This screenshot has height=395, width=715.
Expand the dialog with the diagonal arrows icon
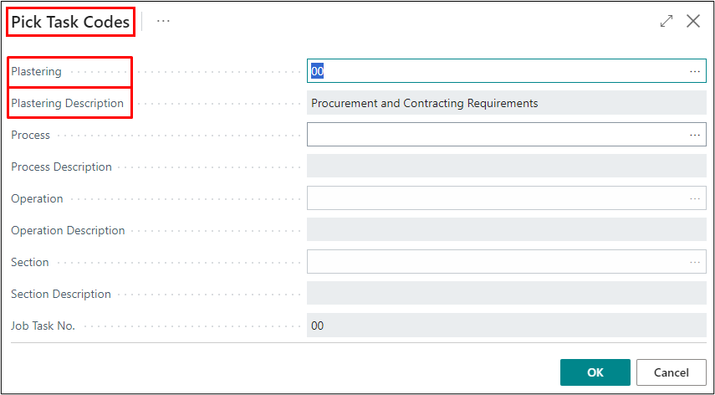(x=666, y=22)
